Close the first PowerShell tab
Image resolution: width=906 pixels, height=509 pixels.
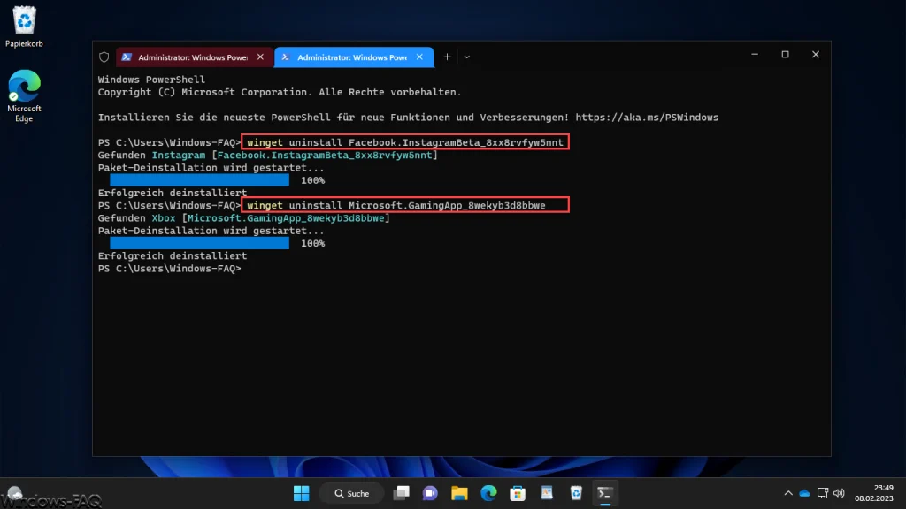pos(261,57)
